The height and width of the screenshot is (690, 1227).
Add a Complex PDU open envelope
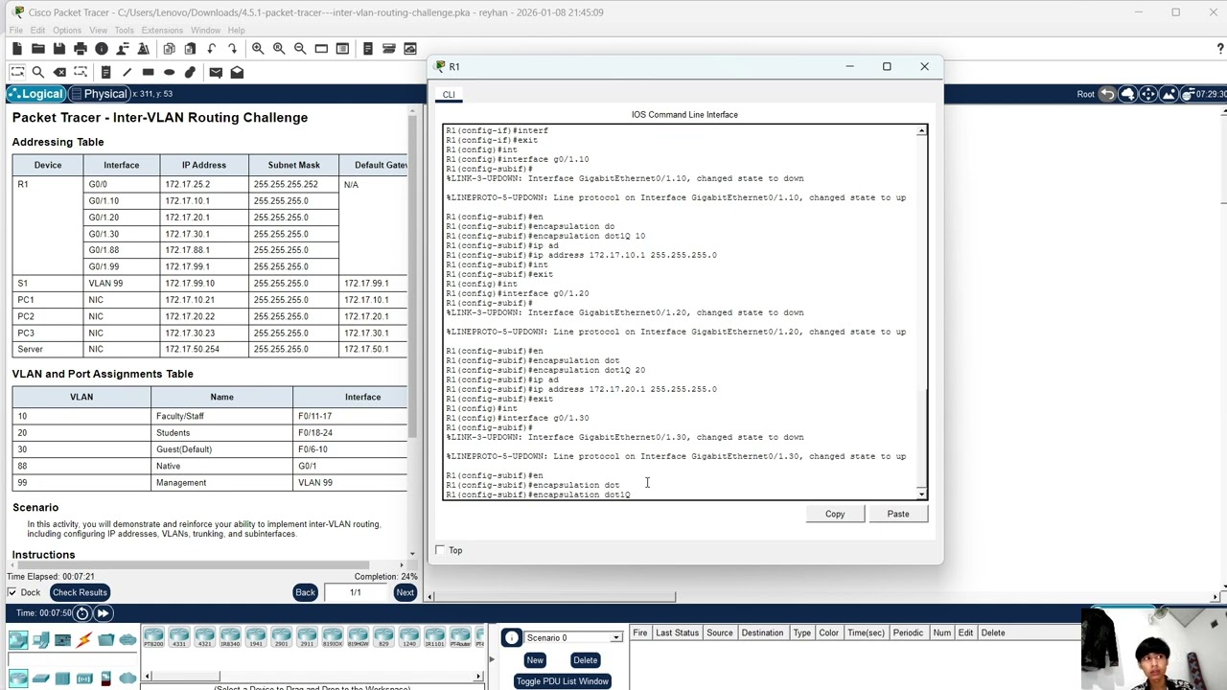coord(237,72)
